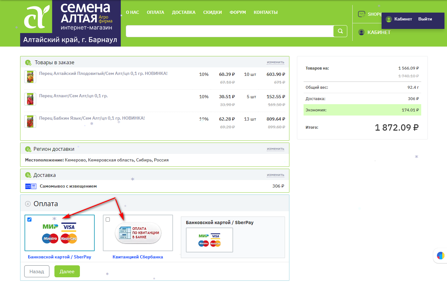
Task: Click the Russian Post delivery icon
Action: 31,186
